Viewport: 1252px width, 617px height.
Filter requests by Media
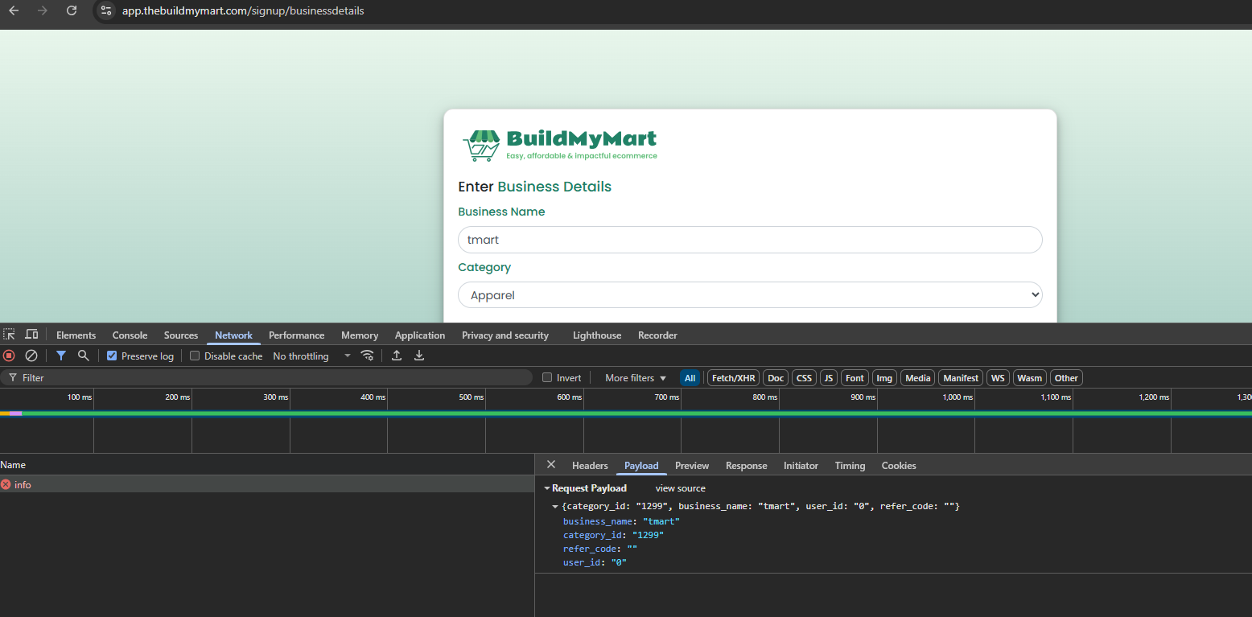click(917, 378)
